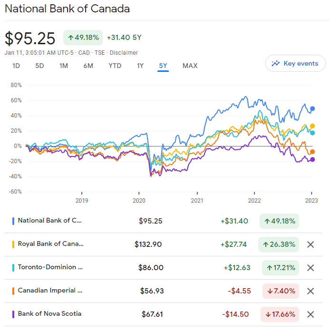Remove Bank of Nova Scotia comparison
The width and height of the screenshot is (330, 332).
(311, 314)
